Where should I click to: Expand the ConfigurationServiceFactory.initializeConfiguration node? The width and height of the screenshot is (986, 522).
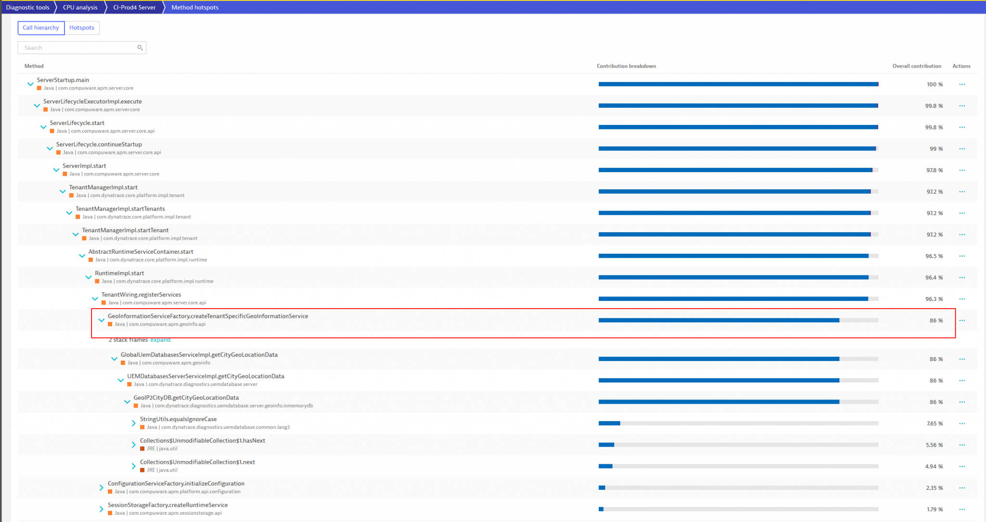tap(101, 487)
